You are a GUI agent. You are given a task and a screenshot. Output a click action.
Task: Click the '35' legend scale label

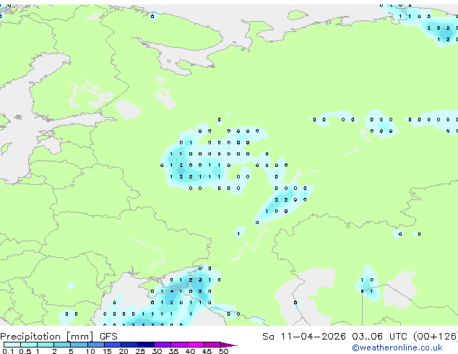(173, 351)
